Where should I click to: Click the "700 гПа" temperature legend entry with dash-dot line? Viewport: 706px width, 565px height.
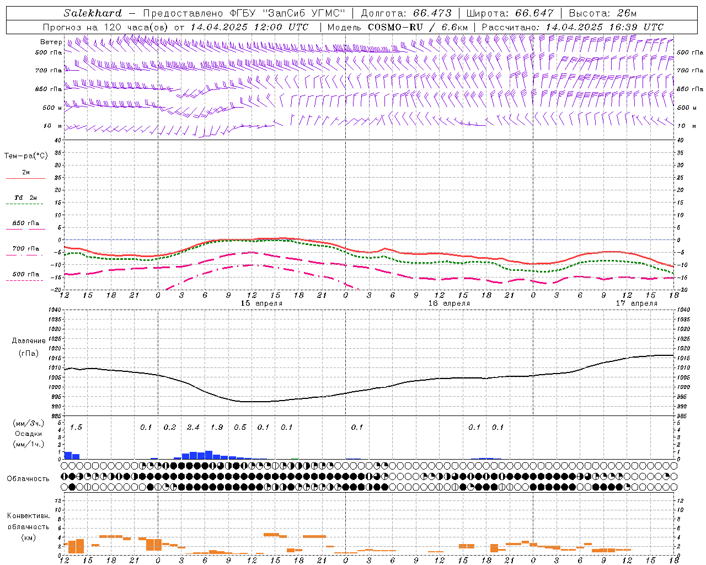[x=25, y=249]
